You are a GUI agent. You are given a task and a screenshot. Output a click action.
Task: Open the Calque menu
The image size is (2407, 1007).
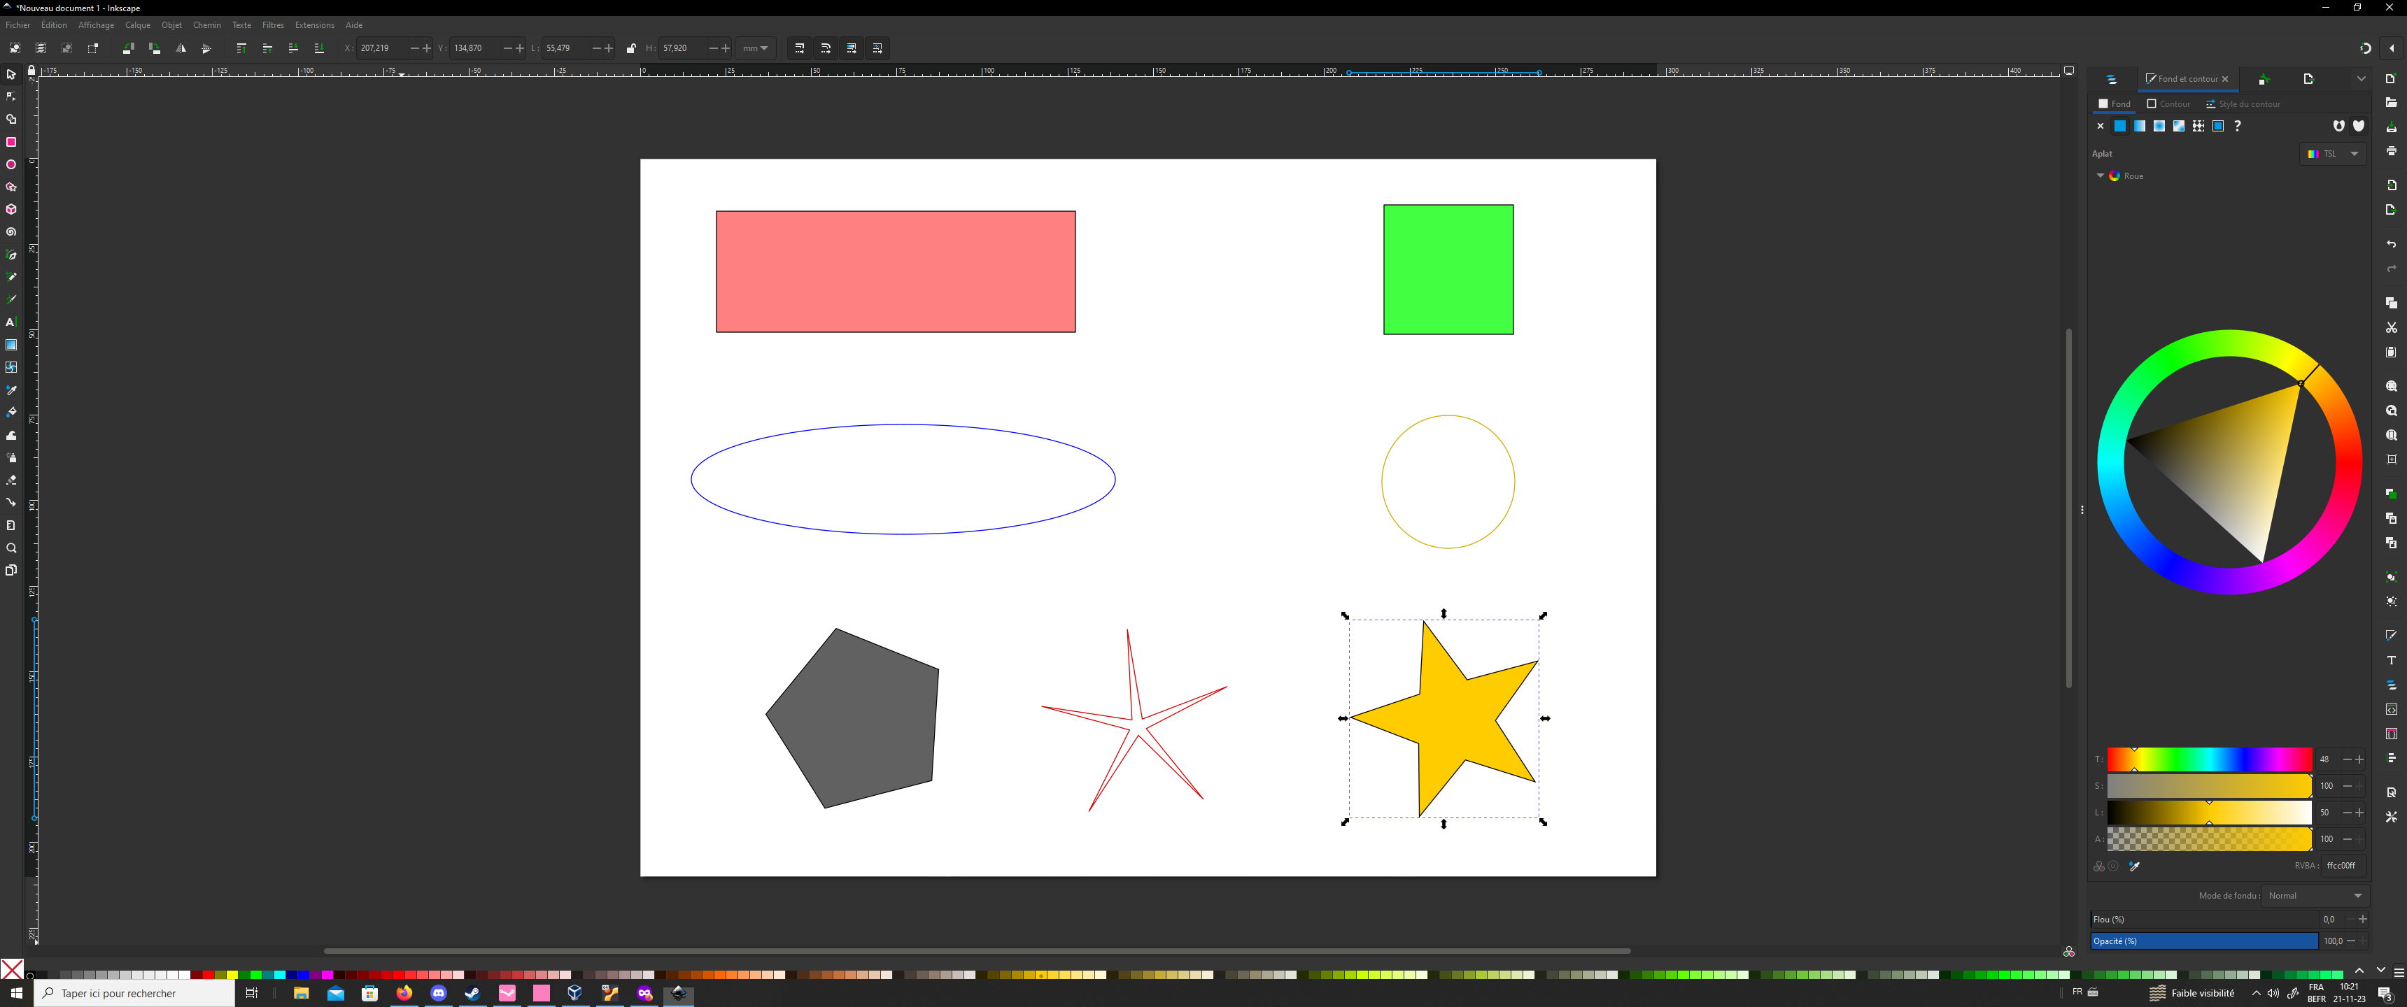click(x=139, y=25)
